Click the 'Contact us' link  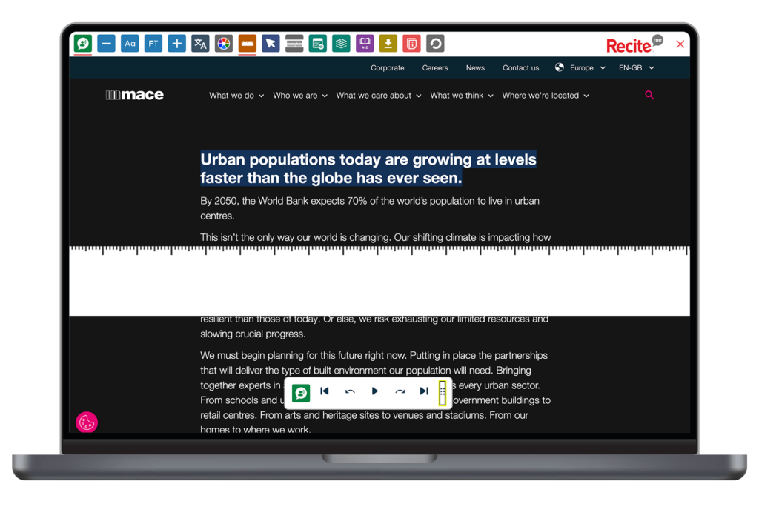(x=520, y=67)
